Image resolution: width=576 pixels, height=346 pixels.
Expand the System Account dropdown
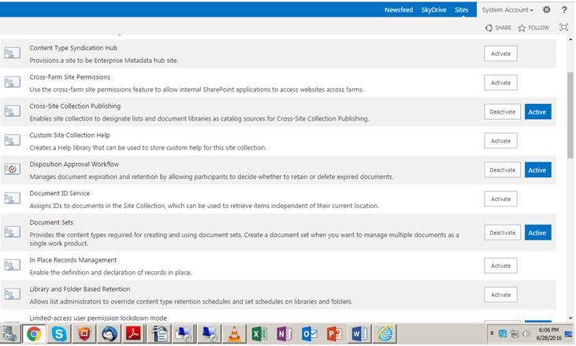coord(507,10)
